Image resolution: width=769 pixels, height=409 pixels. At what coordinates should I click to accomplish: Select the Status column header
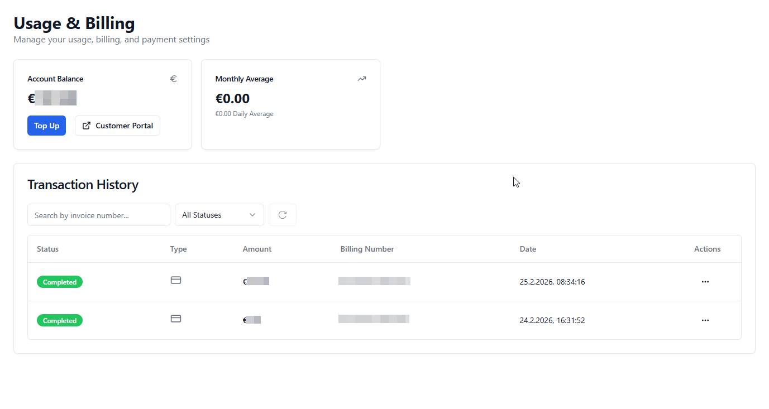pos(47,249)
